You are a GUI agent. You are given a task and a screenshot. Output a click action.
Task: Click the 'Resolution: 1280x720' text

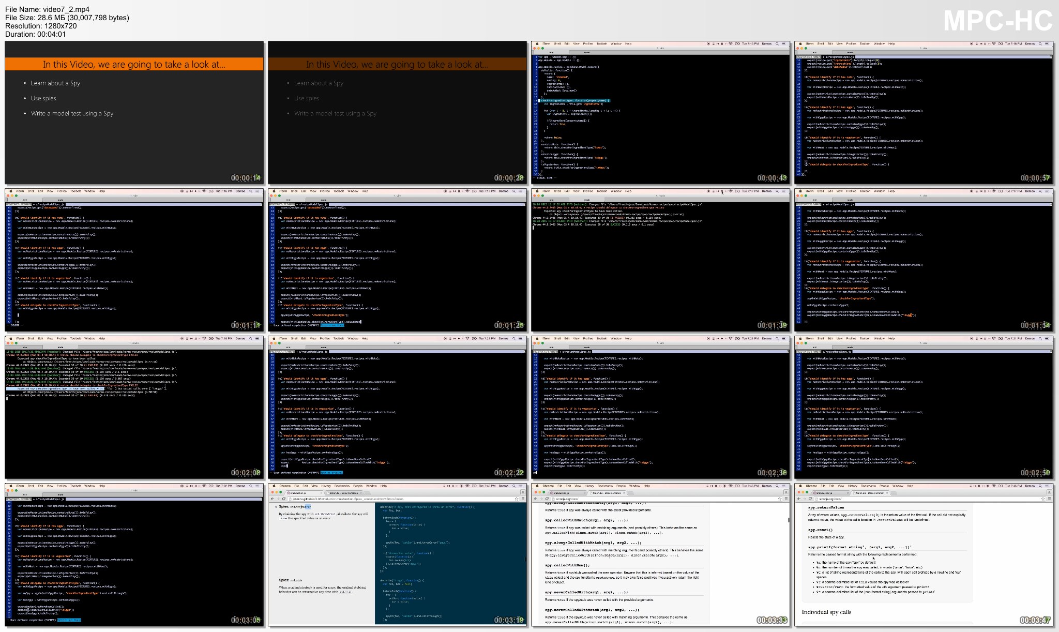(41, 26)
